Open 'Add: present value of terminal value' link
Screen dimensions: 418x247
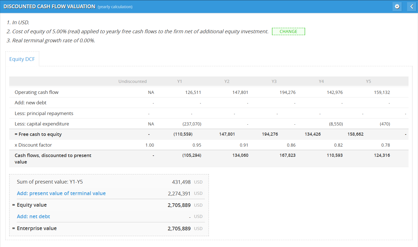tap(61, 193)
